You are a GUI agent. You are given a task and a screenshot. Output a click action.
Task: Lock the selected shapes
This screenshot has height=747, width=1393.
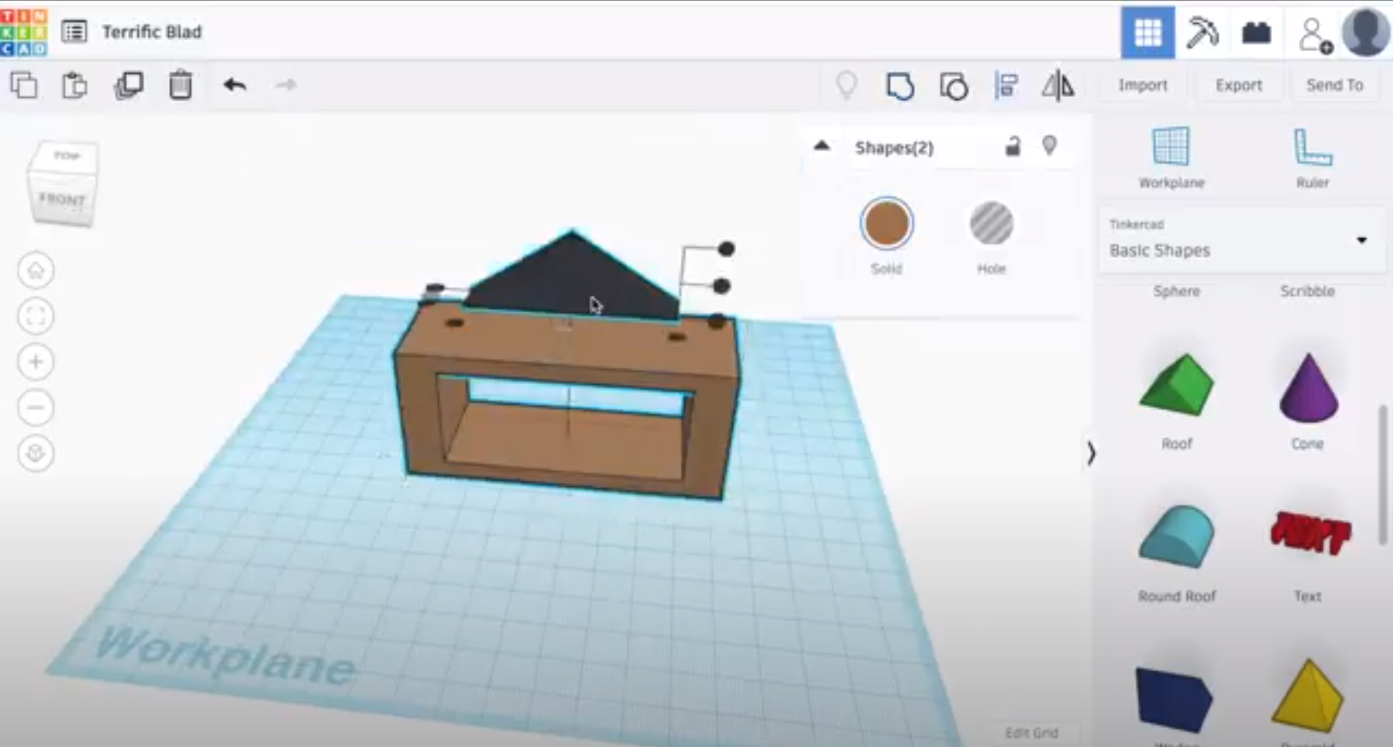(1012, 146)
